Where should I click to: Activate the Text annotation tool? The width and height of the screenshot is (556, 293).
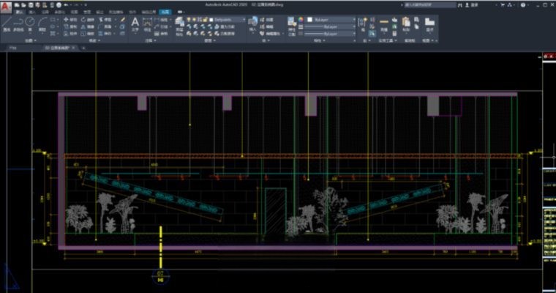click(x=135, y=23)
